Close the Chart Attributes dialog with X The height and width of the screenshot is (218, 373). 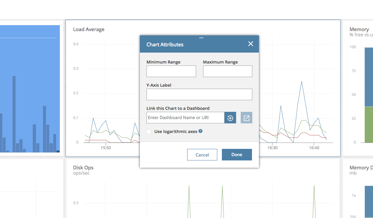(x=251, y=44)
